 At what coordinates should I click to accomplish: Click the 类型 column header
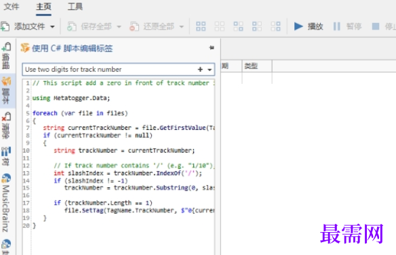[257, 66]
